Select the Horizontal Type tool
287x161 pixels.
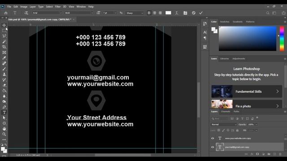pyautogui.click(x=4, y=112)
